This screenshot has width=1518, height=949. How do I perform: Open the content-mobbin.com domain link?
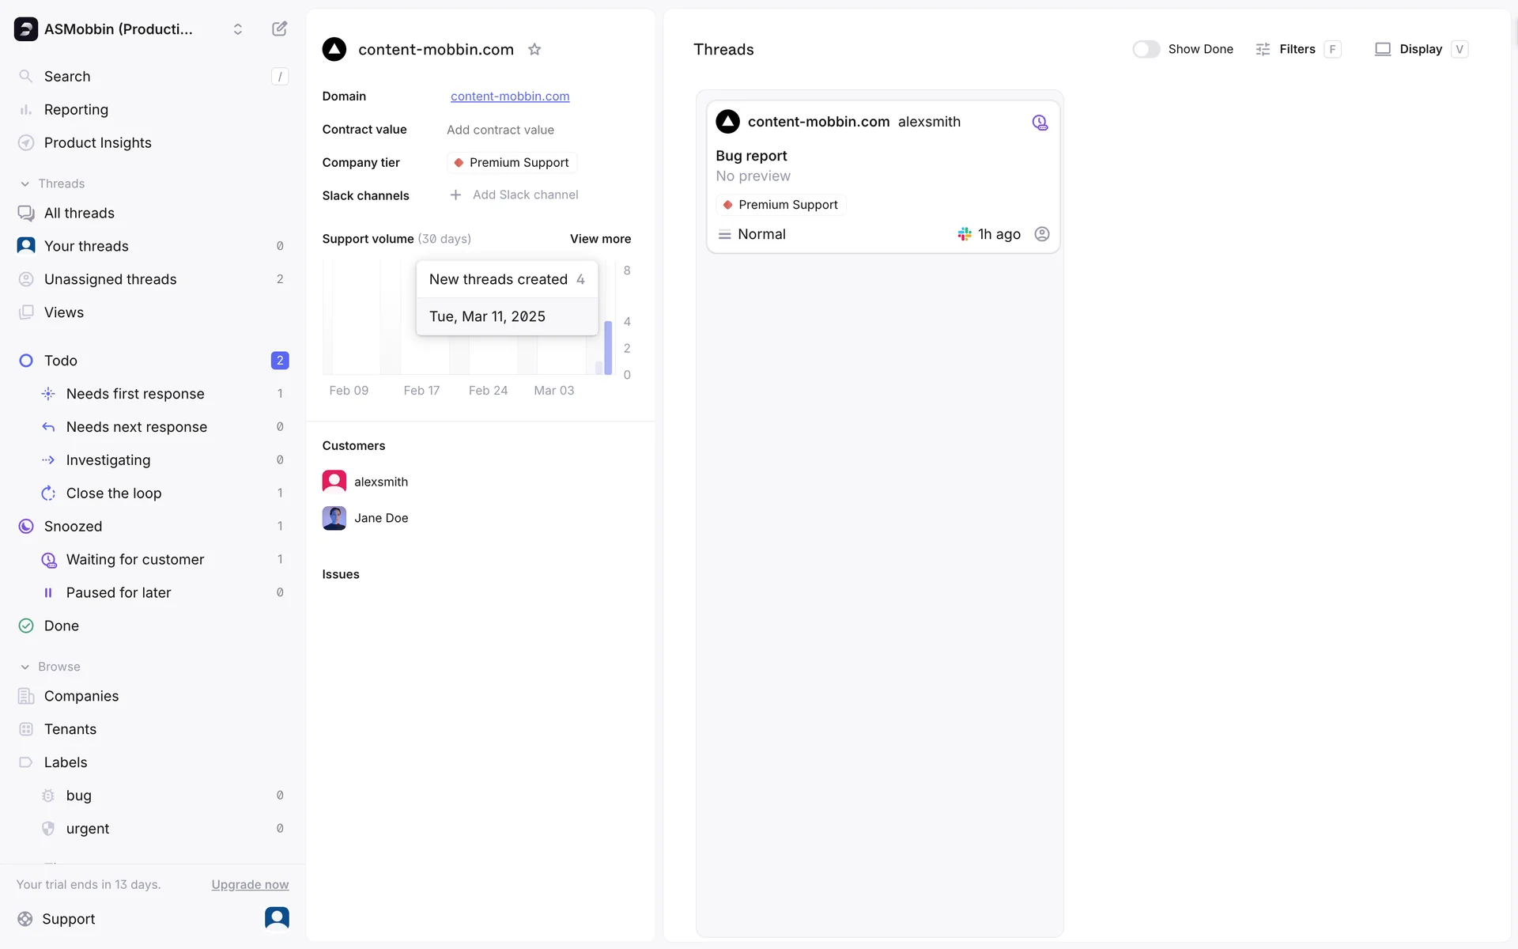click(x=510, y=96)
